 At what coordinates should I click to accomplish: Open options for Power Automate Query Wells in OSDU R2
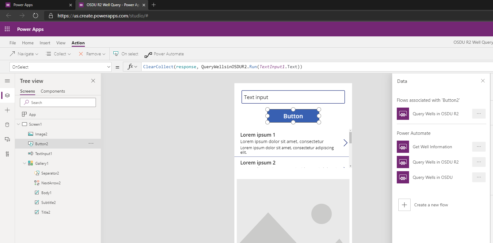pyautogui.click(x=479, y=162)
